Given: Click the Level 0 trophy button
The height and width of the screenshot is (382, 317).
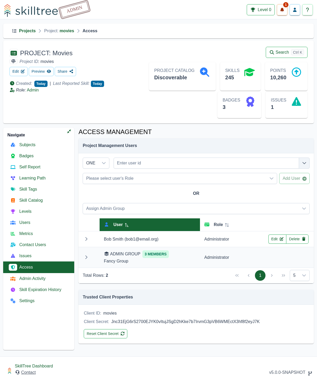Looking at the screenshot, I should (x=261, y=10).
